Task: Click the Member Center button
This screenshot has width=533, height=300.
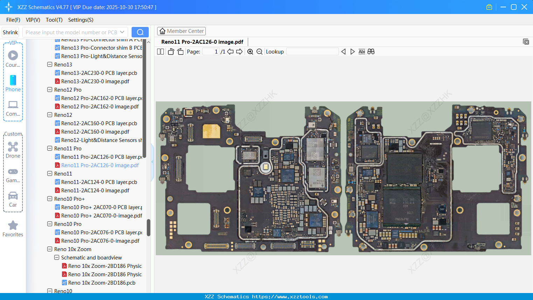Action: click(x=181, y=31)
